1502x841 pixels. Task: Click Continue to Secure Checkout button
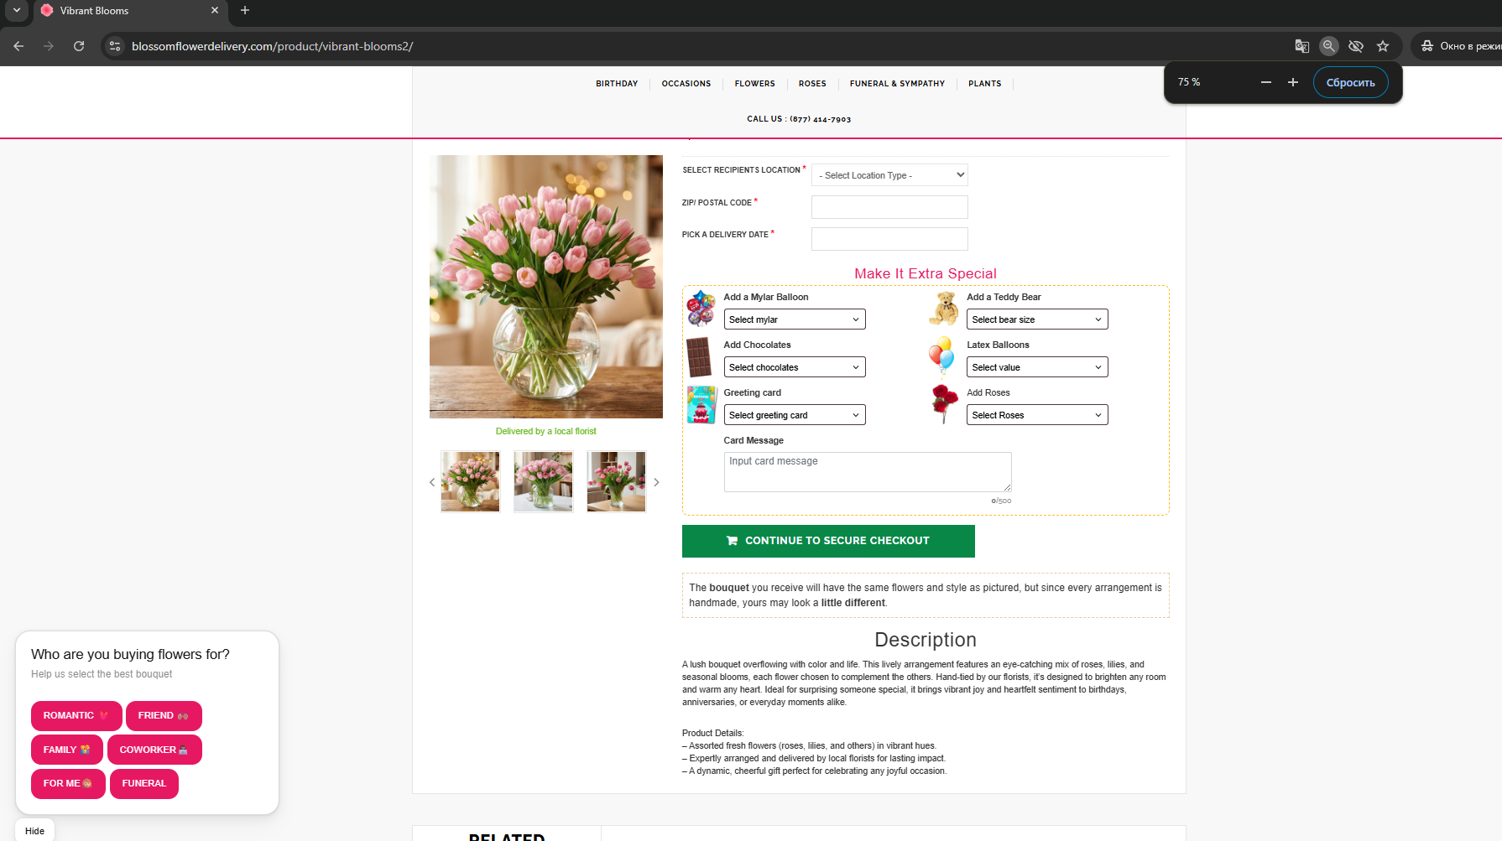(828, 541)
